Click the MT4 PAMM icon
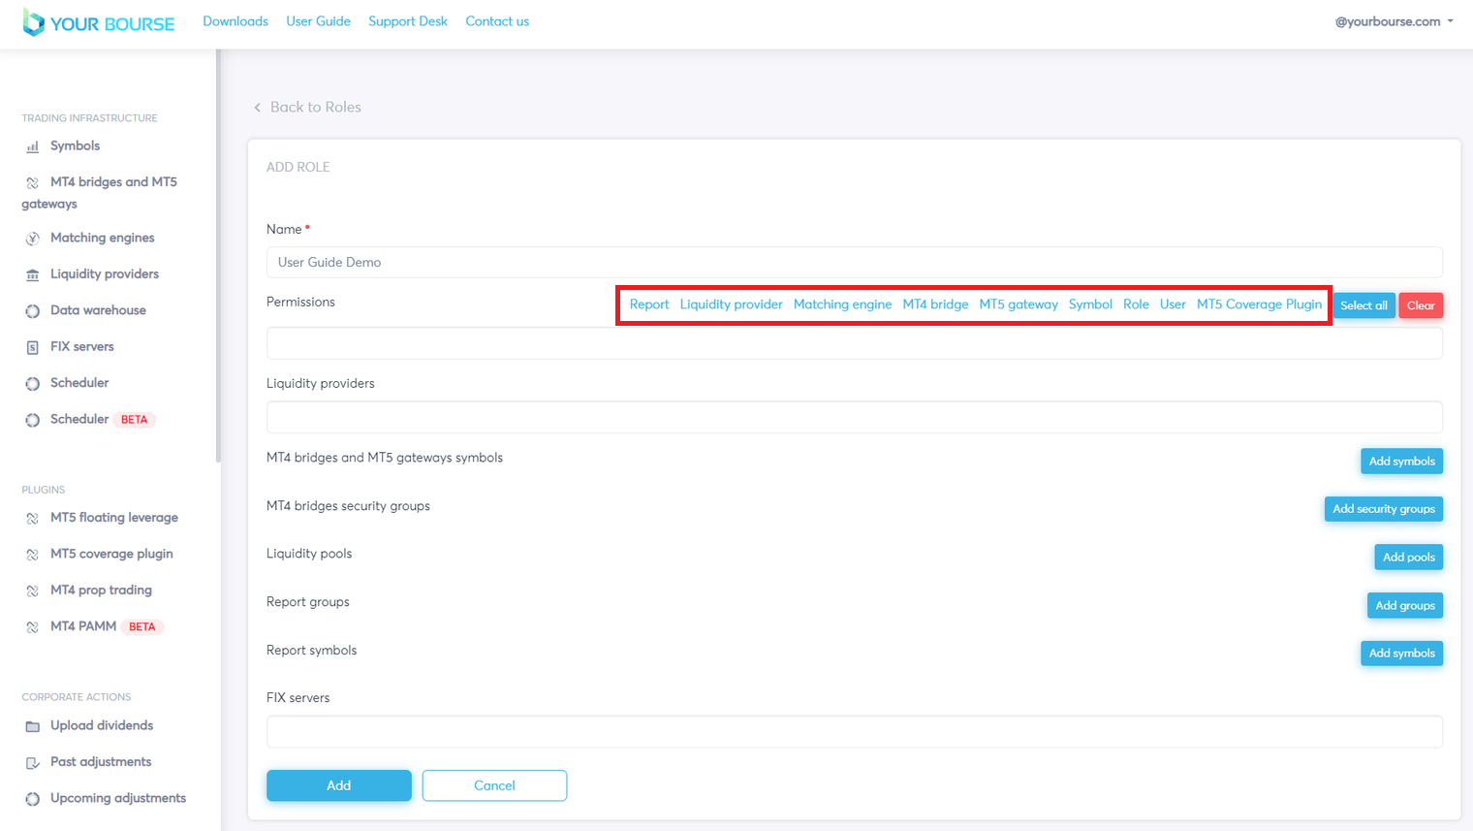 click(x=32, y=627)
